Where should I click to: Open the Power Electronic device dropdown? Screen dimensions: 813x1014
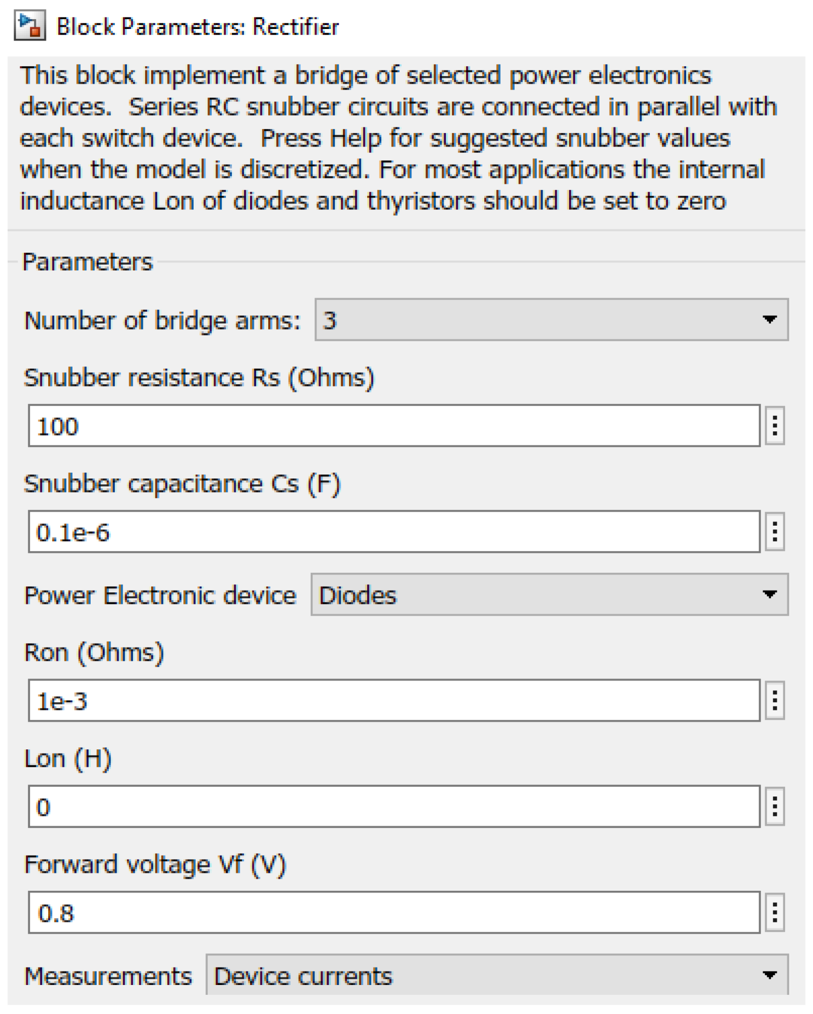pos(549,595)
